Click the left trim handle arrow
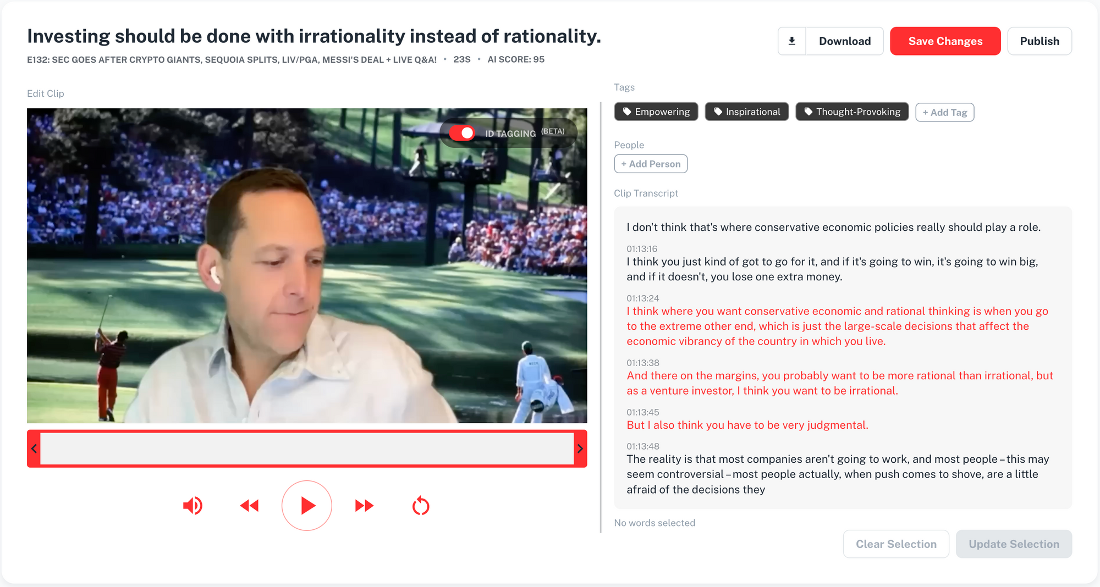Viewport: 1100px width, 587px height. [x=34, y=448]
